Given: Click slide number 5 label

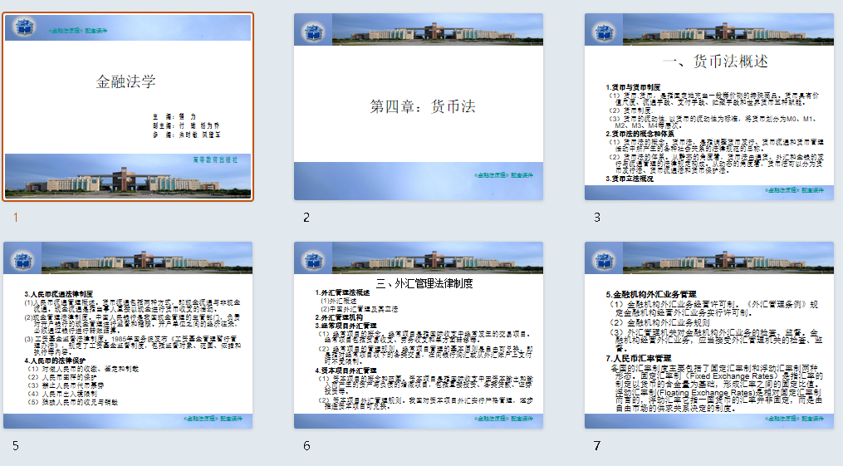Looking at the screenshot, I should coord(16,446).
